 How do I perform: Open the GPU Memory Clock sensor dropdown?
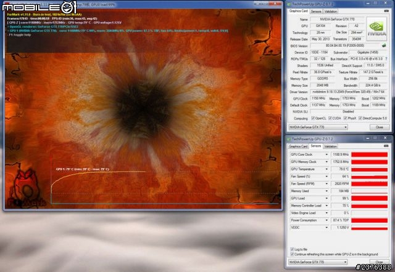click(326, 162)
